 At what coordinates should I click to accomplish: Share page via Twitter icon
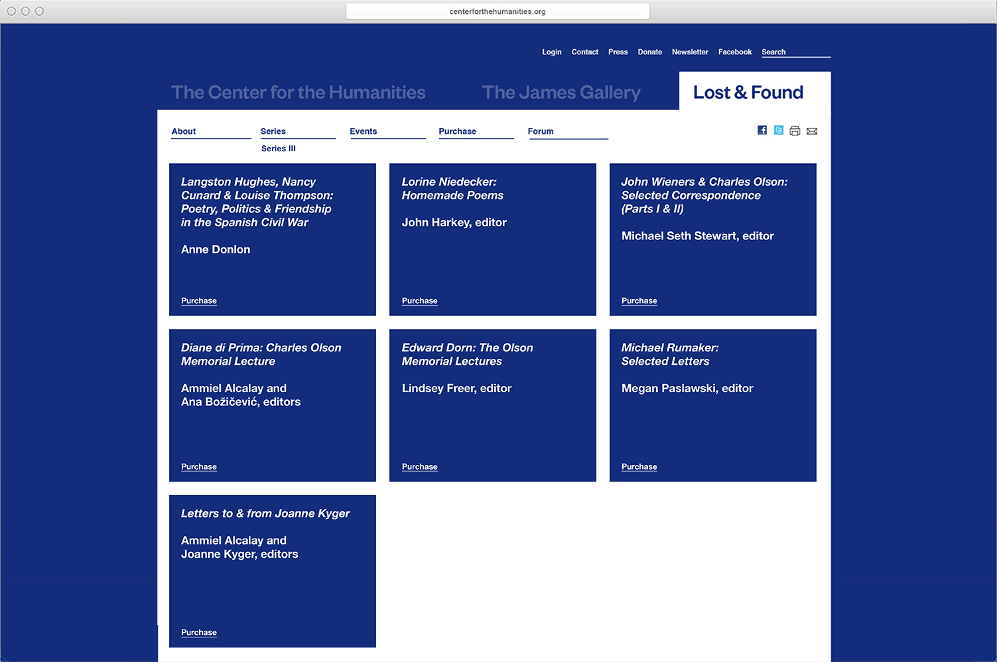[779, 131]
